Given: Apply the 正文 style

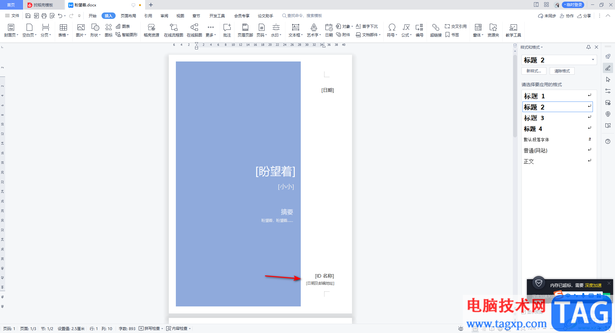Looking at the screenshot, I should point(557,161).
